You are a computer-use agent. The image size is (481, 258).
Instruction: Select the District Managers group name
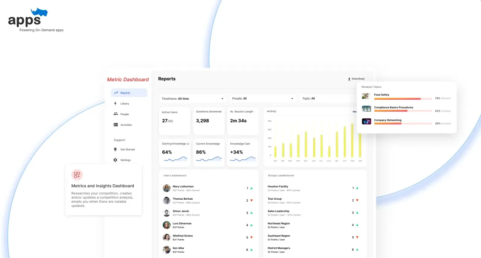click(x=279, y=248)
